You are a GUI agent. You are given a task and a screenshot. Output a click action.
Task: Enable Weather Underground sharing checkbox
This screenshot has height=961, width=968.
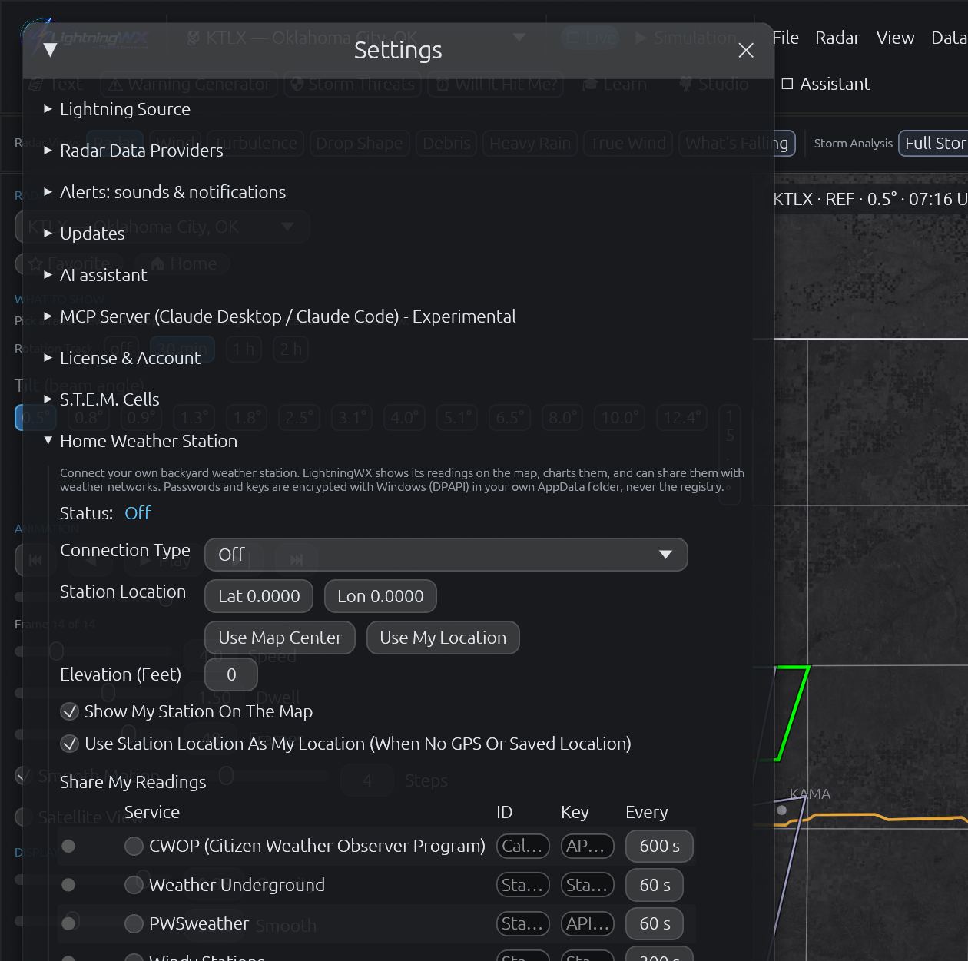click(134, 885)
